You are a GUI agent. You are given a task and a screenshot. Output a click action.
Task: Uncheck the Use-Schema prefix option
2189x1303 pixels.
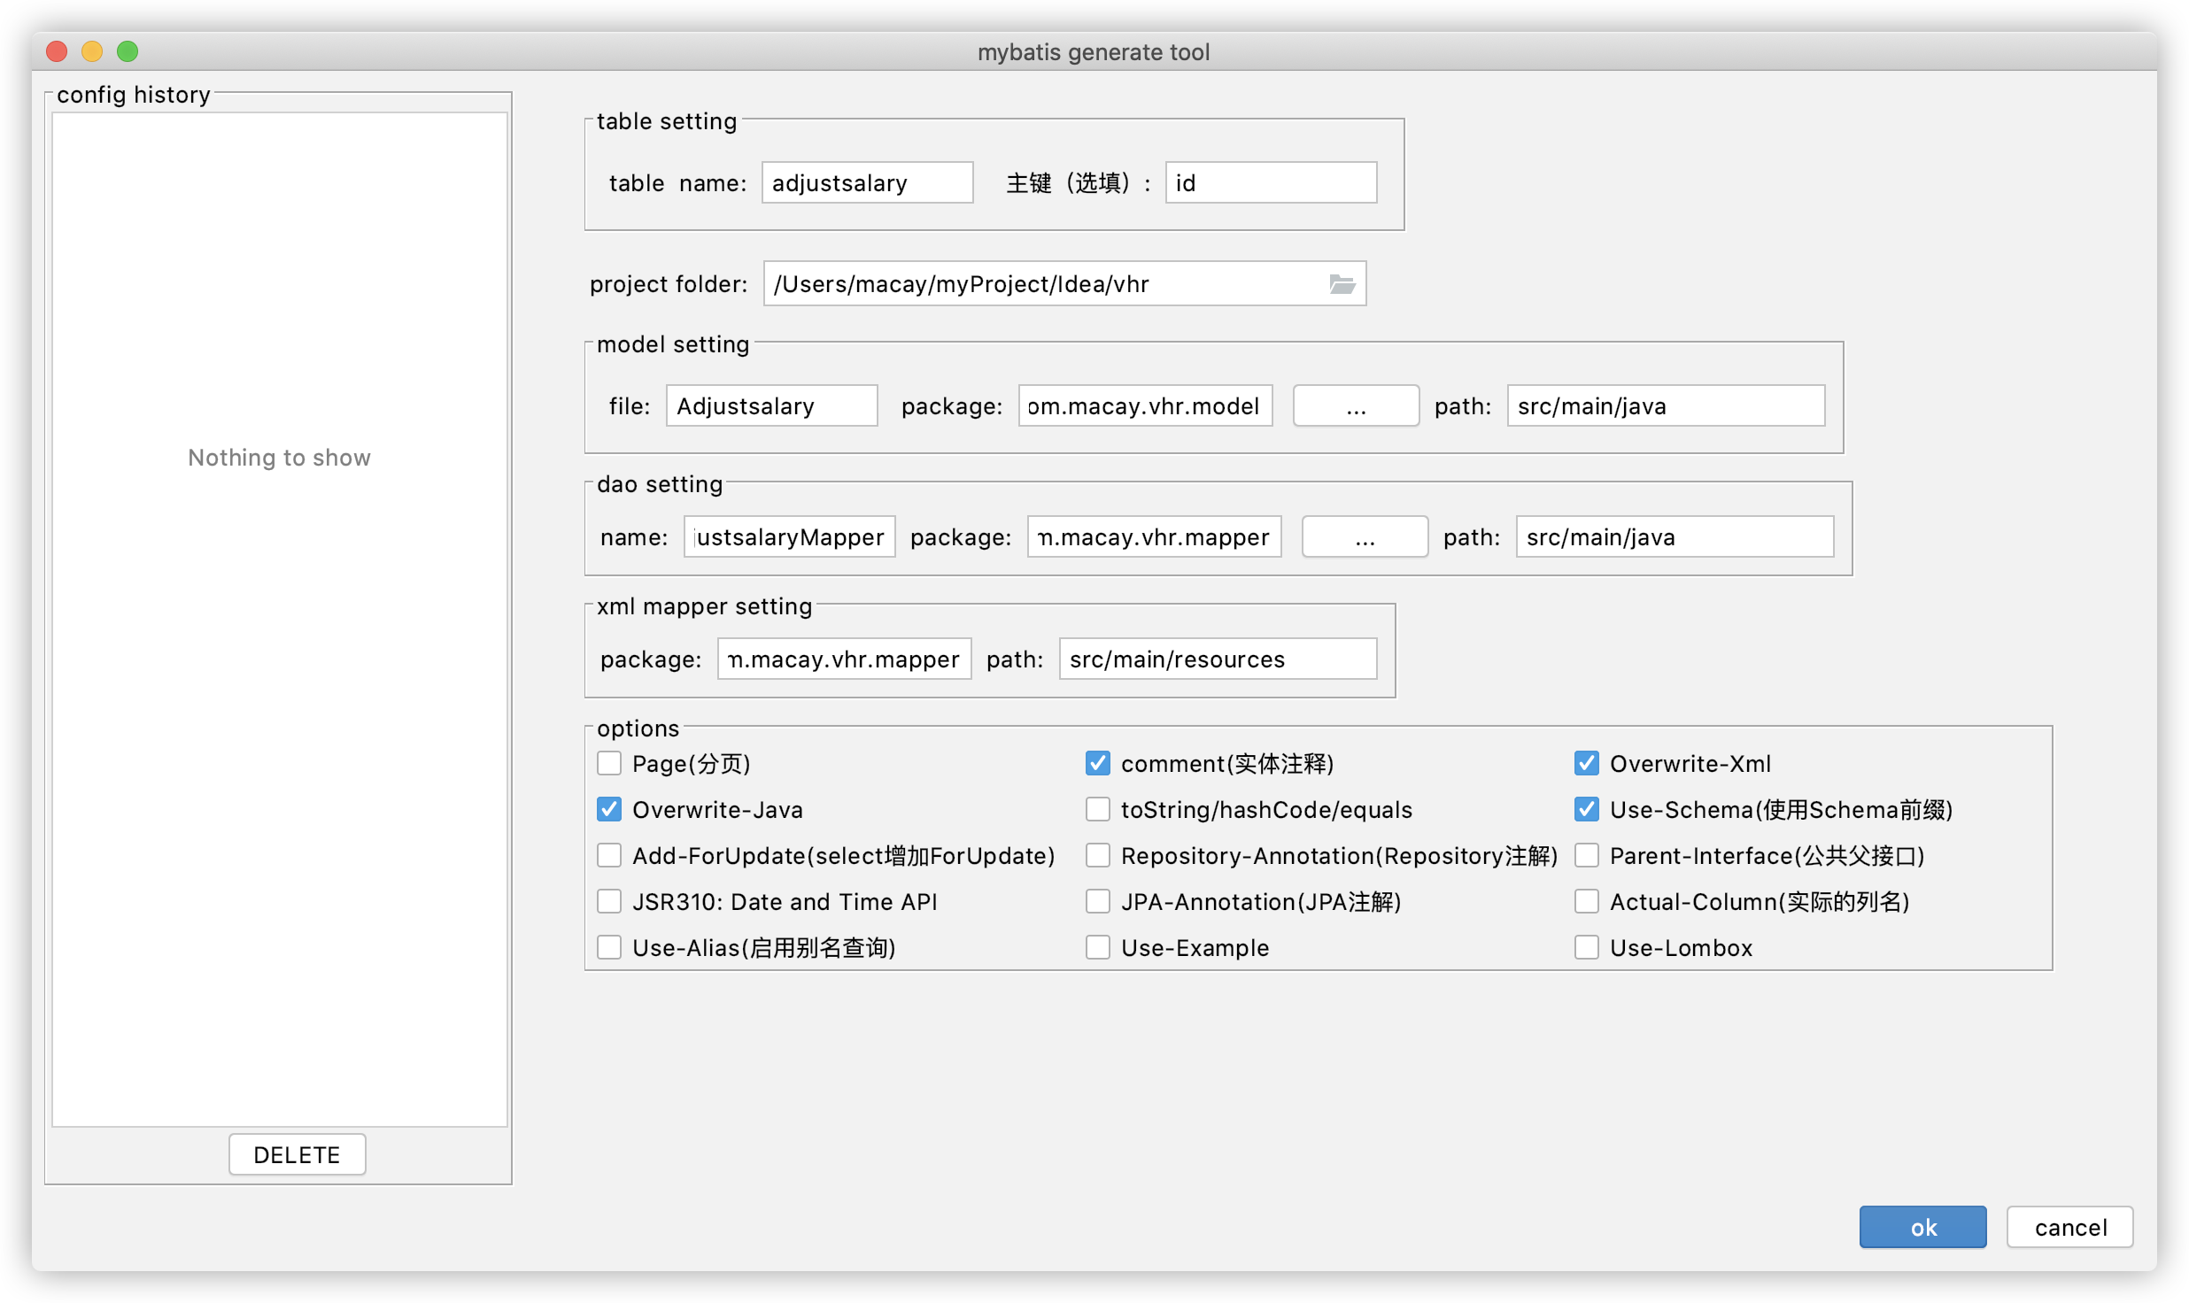click(1587, 809)
